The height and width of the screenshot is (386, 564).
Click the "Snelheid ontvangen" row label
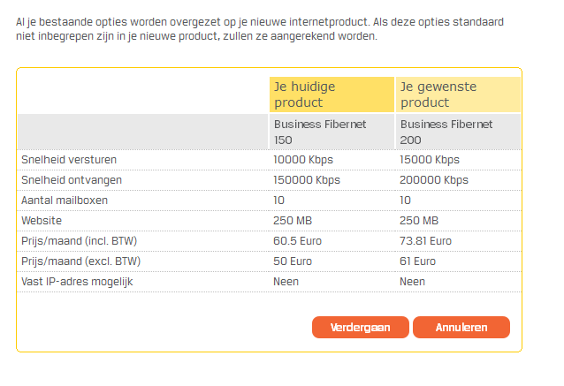[x=71, y=180]
